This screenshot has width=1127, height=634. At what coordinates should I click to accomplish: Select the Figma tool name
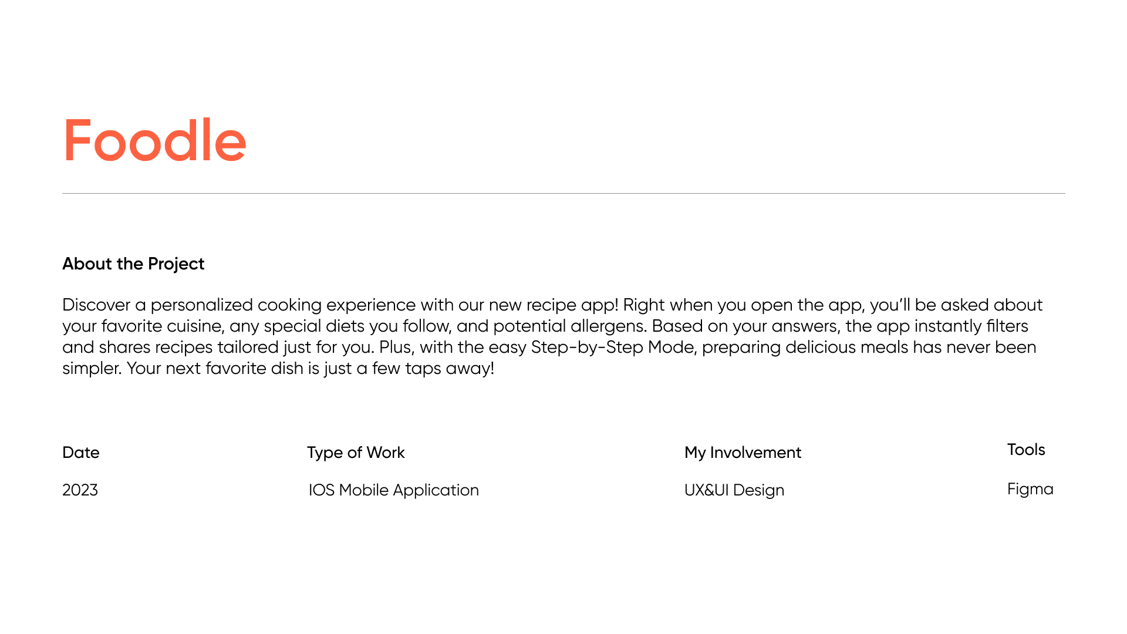1030,489
